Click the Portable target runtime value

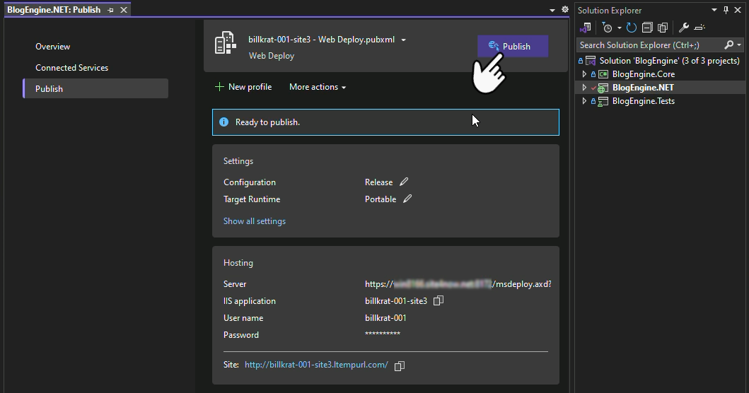click(381, 199)
